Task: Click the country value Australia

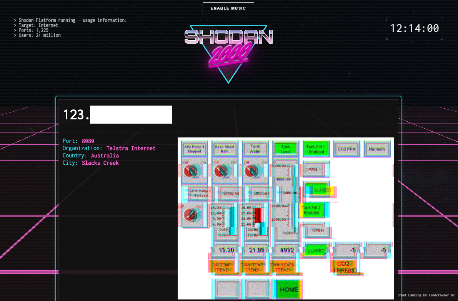Action: click(x=105, y=155)
